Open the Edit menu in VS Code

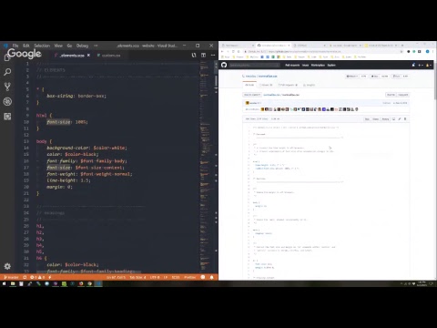click(26, 46)
